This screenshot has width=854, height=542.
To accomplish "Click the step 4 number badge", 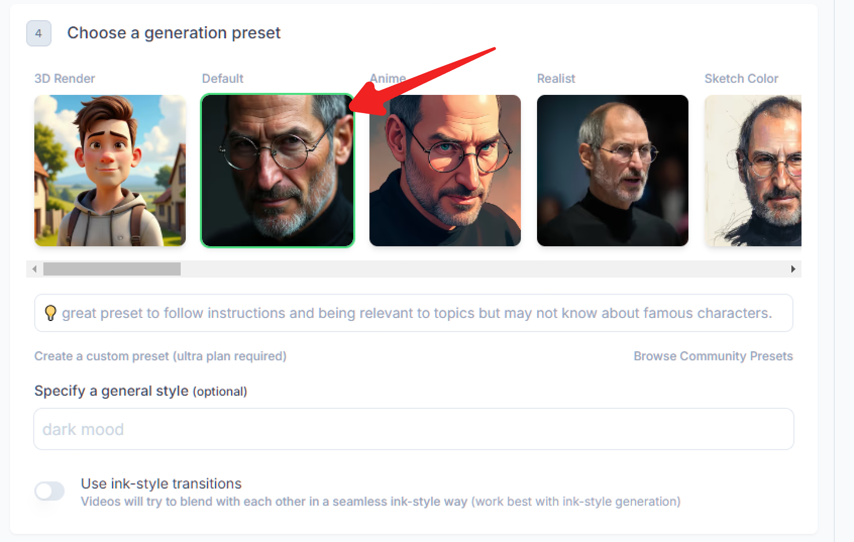I will click(x=39, y=33).
